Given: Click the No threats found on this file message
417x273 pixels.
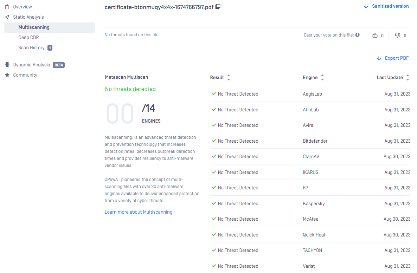Looking at the screenshot, I should 132,35.
